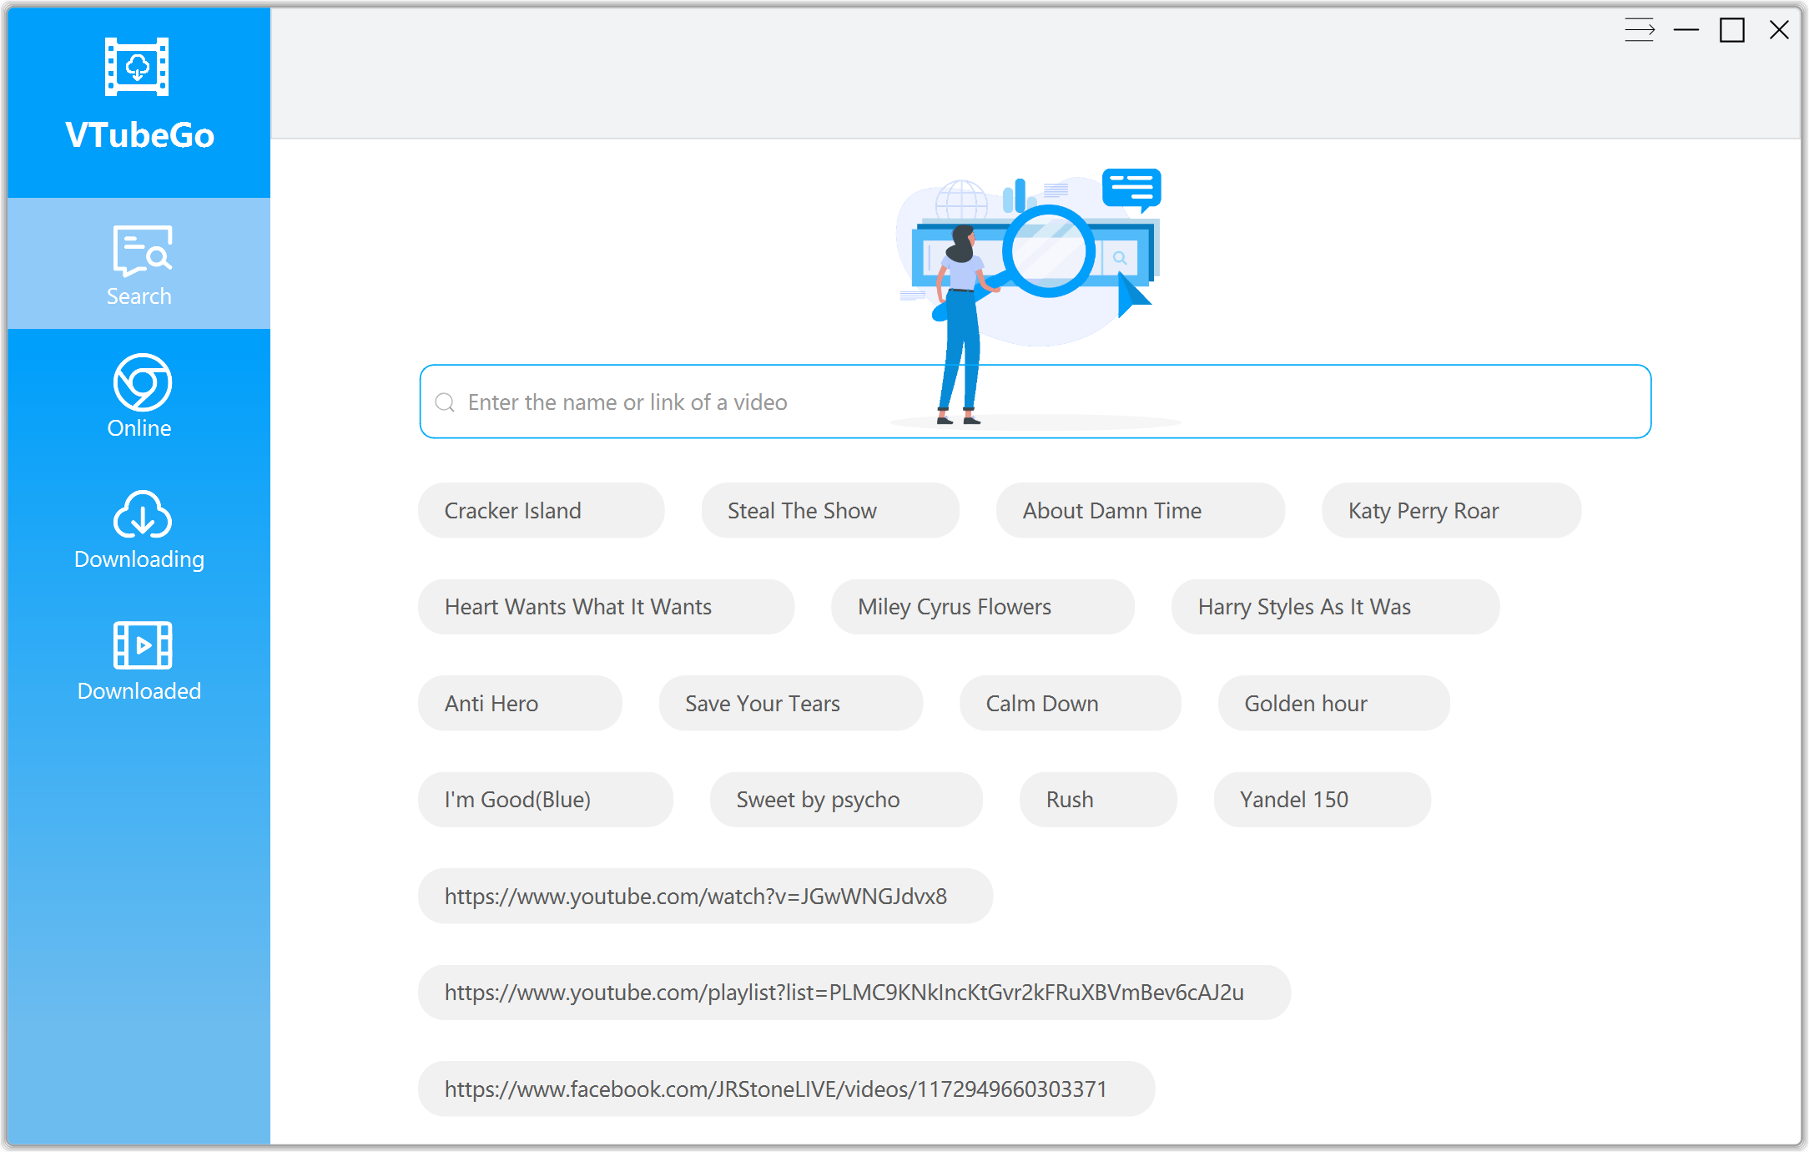
Task: Select the I'm Good(Blue) suggestion
Action: 546,800
